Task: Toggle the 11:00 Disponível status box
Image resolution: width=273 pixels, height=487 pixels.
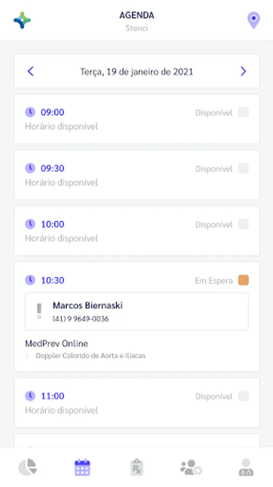Action: [243, 396]
